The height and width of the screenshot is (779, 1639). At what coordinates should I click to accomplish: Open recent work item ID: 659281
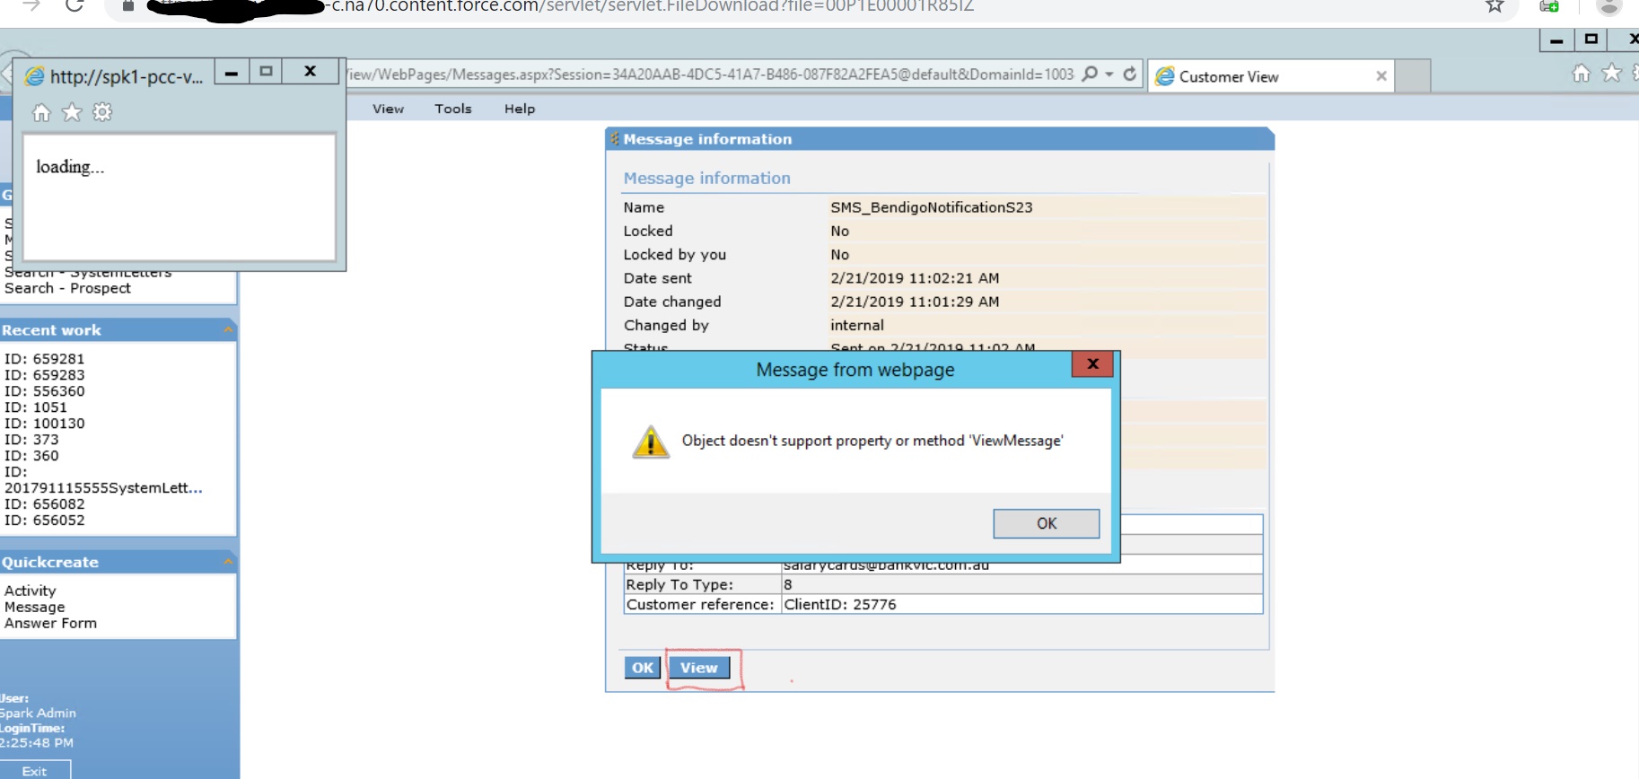[x=45, y=359]
